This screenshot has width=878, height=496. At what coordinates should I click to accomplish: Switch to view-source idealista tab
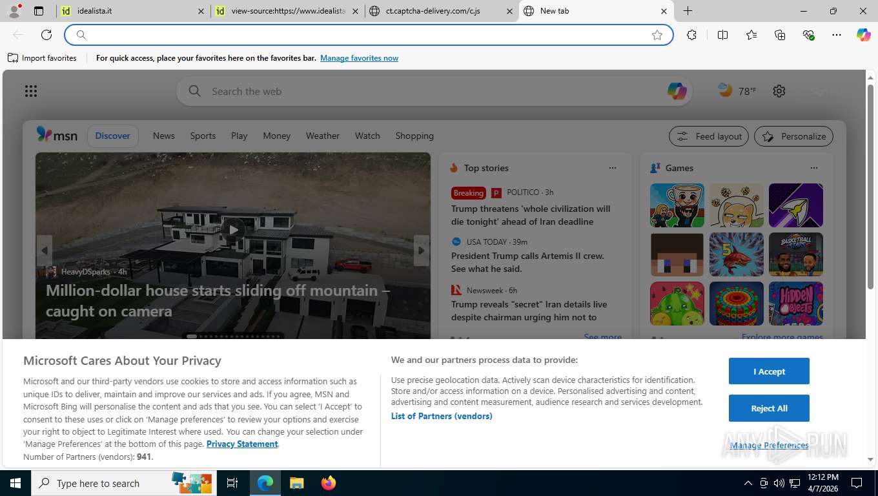[287, 11]
